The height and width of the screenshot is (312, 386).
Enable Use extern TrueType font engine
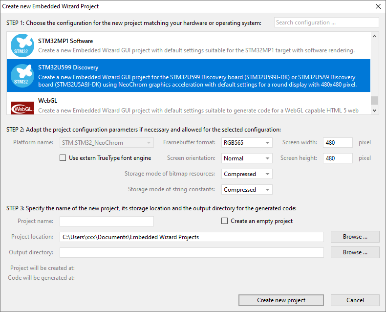coord(63,158)
